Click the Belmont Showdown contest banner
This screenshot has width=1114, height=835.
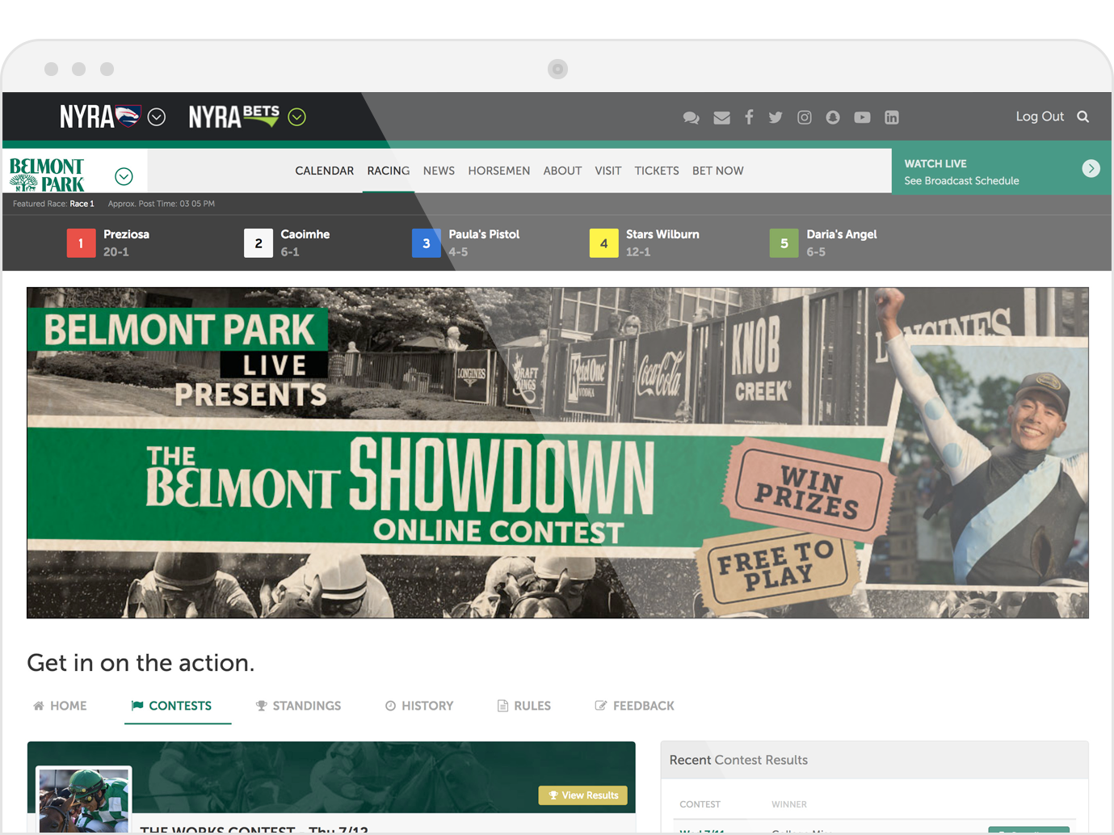(x=557, y=453)
